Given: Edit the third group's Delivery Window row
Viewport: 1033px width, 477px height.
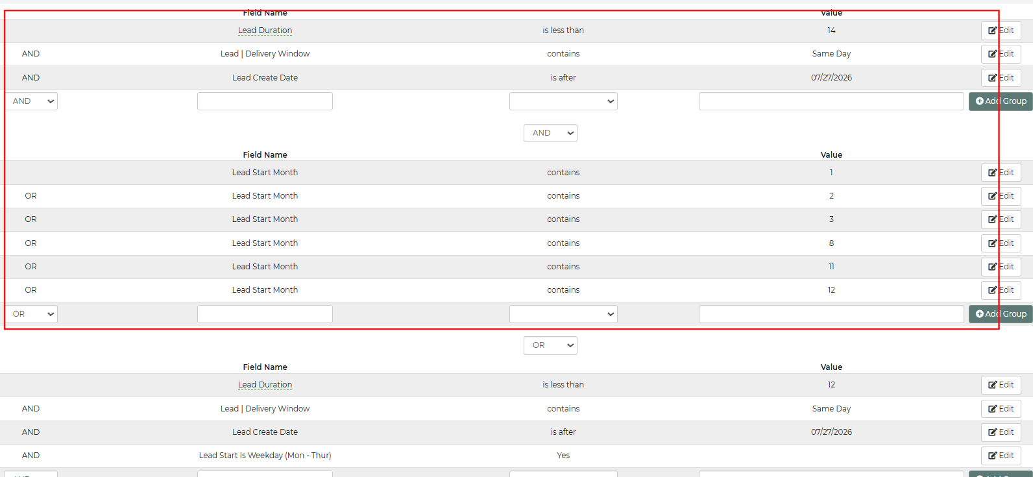Looking at the screenshot, I should click(x=1001, y=409).
